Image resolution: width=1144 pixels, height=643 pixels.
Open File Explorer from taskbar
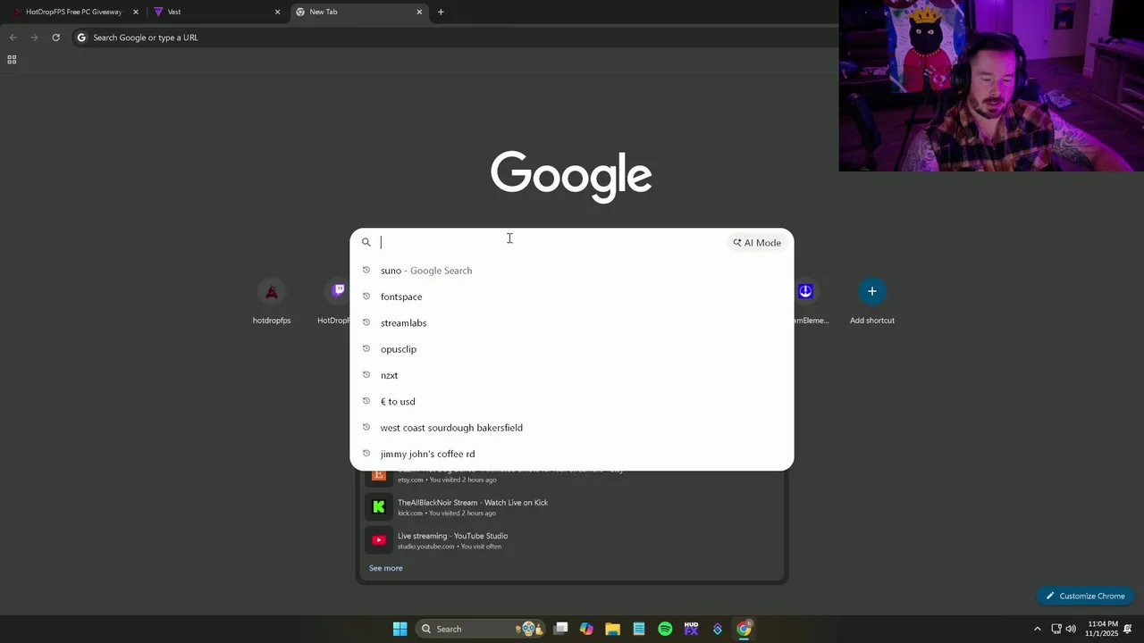[x=612, y=629]
